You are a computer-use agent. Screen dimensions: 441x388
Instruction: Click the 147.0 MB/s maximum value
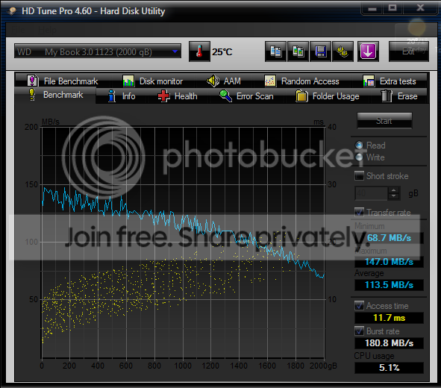click(x=389, y=262)
